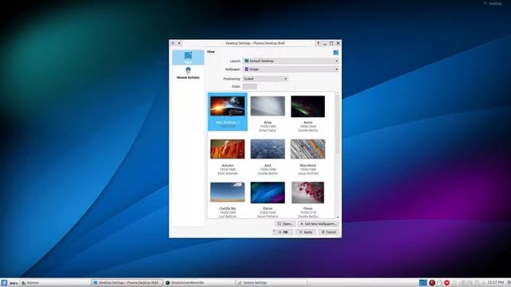Viewport: 511px width, 287px height.
Task: Click the wallpaper list scroll down arrow
Action: [337, 217]
